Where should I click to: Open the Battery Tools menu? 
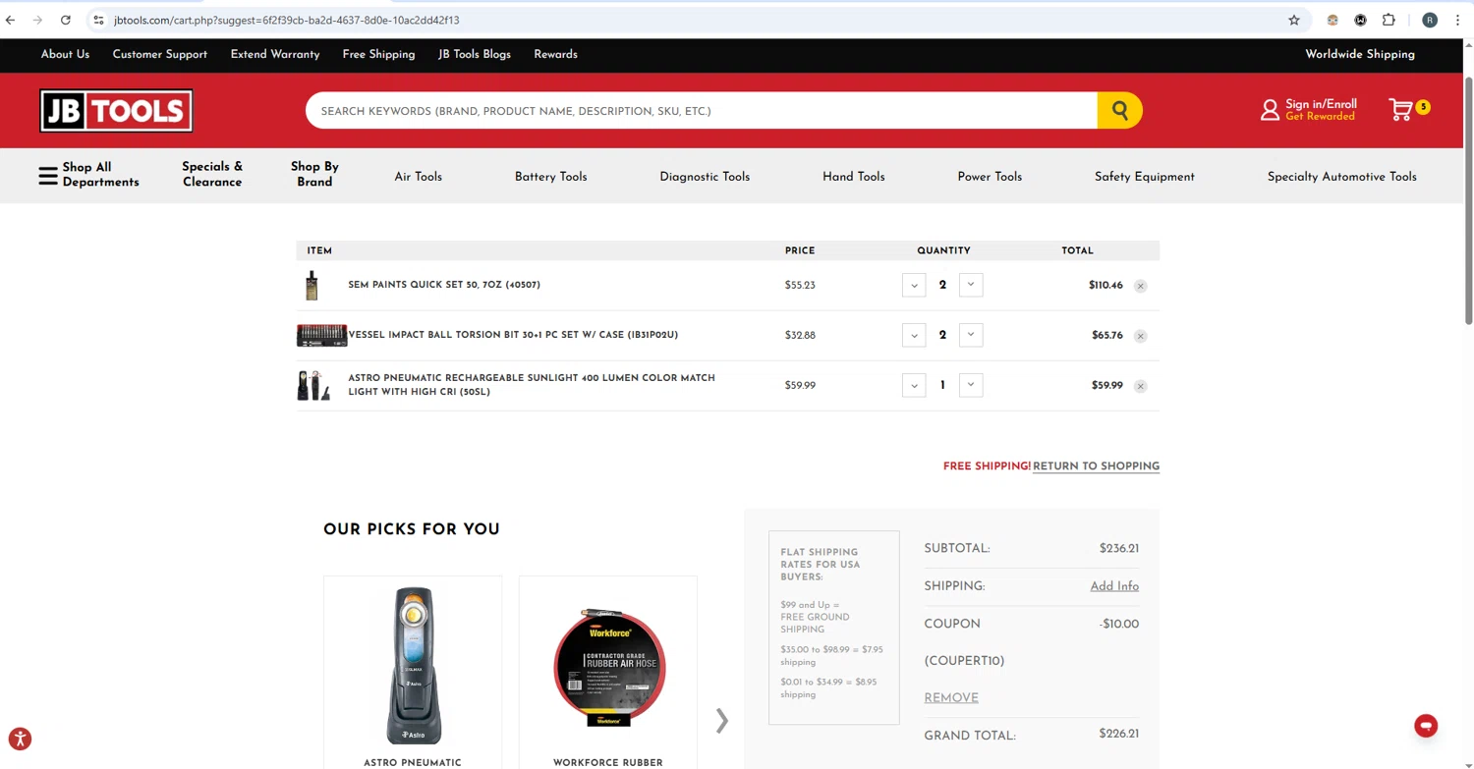coord(550,177)
